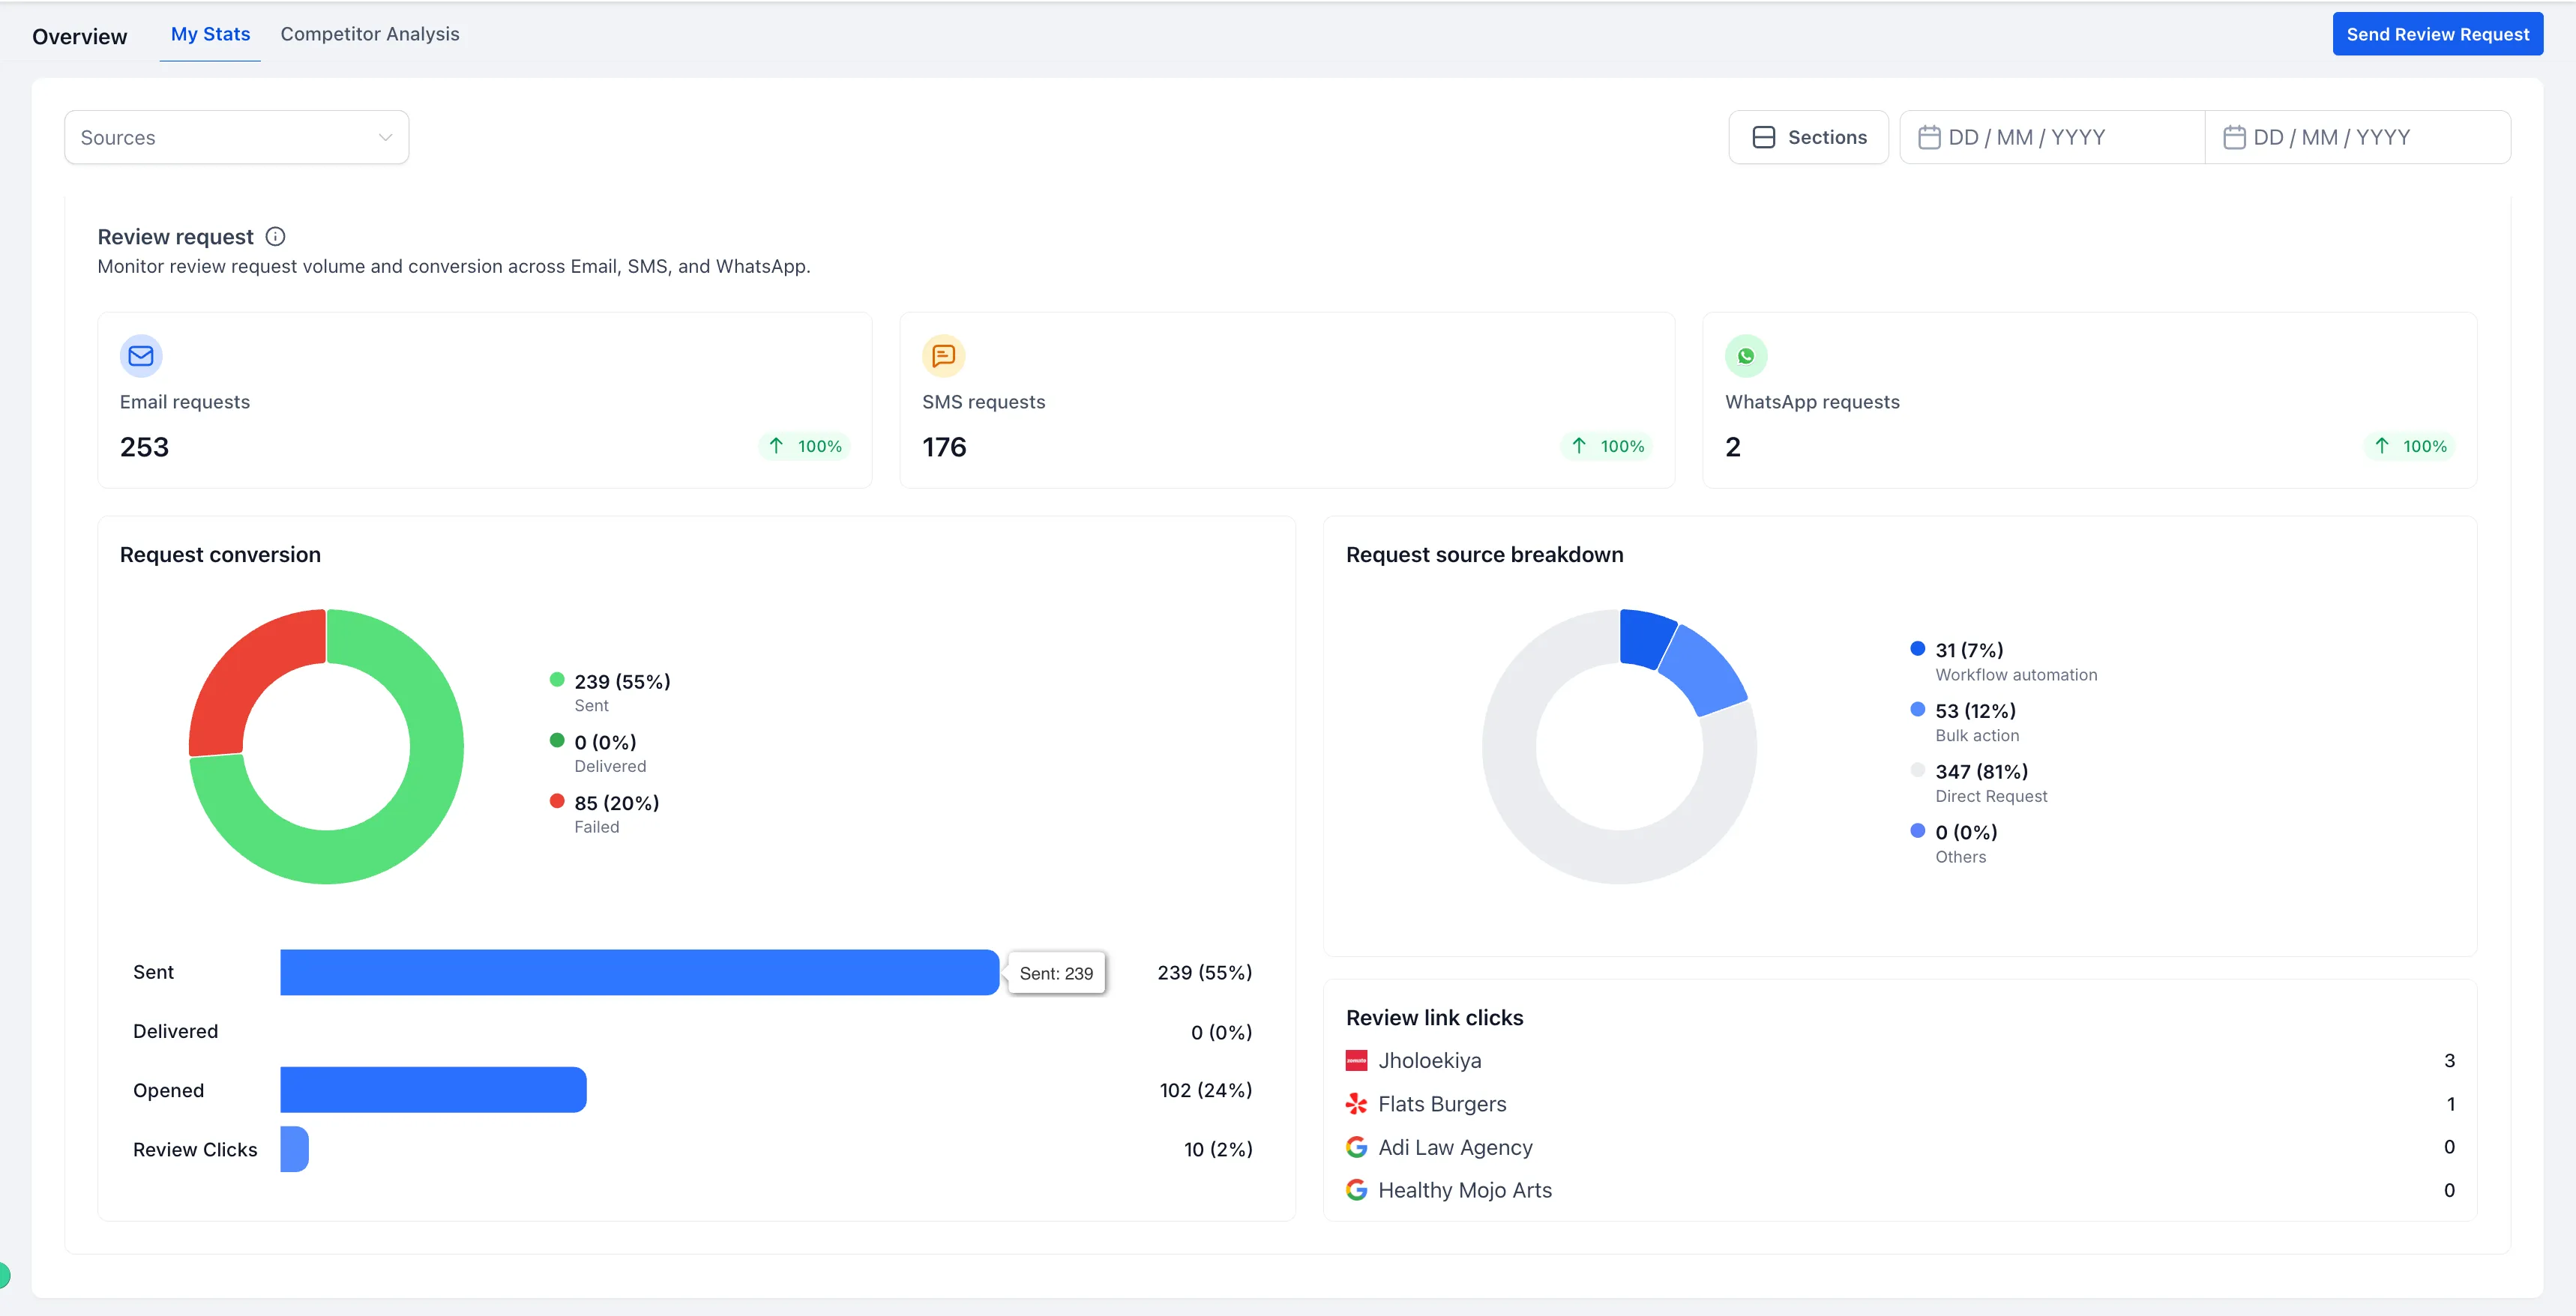Switch to the Competitor Analysis tab
The width and height of the screenshot is (2576, 1316).
(369, 33)
